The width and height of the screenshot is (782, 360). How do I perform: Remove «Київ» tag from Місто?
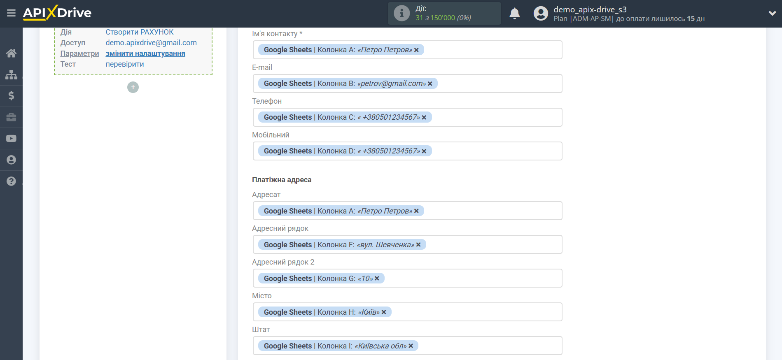point(384,312)
